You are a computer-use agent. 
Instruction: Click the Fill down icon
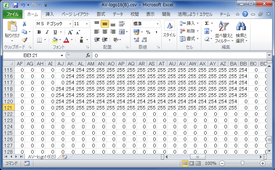pos(207,31)
